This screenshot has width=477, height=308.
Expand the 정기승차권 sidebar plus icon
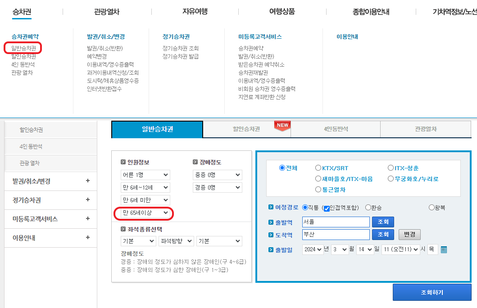coord(88,200)
